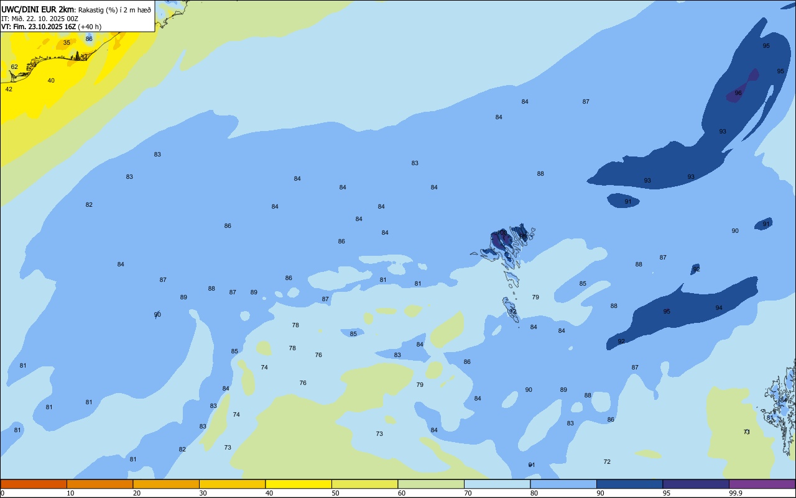796x498 pixels.
Task: Click the '50' legend tick label
Action: pos(335,493)
